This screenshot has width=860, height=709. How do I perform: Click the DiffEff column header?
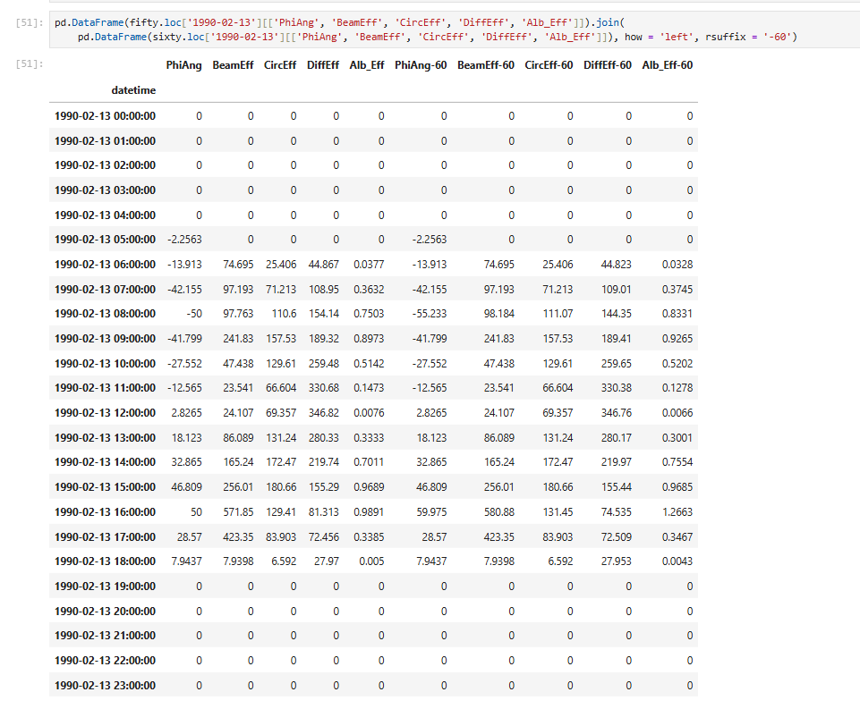[x=323, y=65]
